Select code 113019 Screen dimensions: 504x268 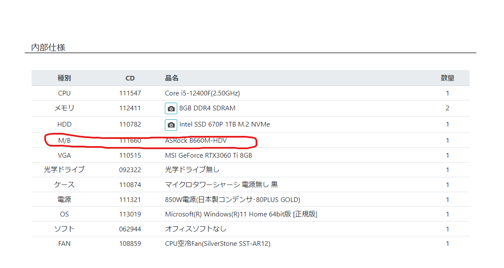(130, 214)
